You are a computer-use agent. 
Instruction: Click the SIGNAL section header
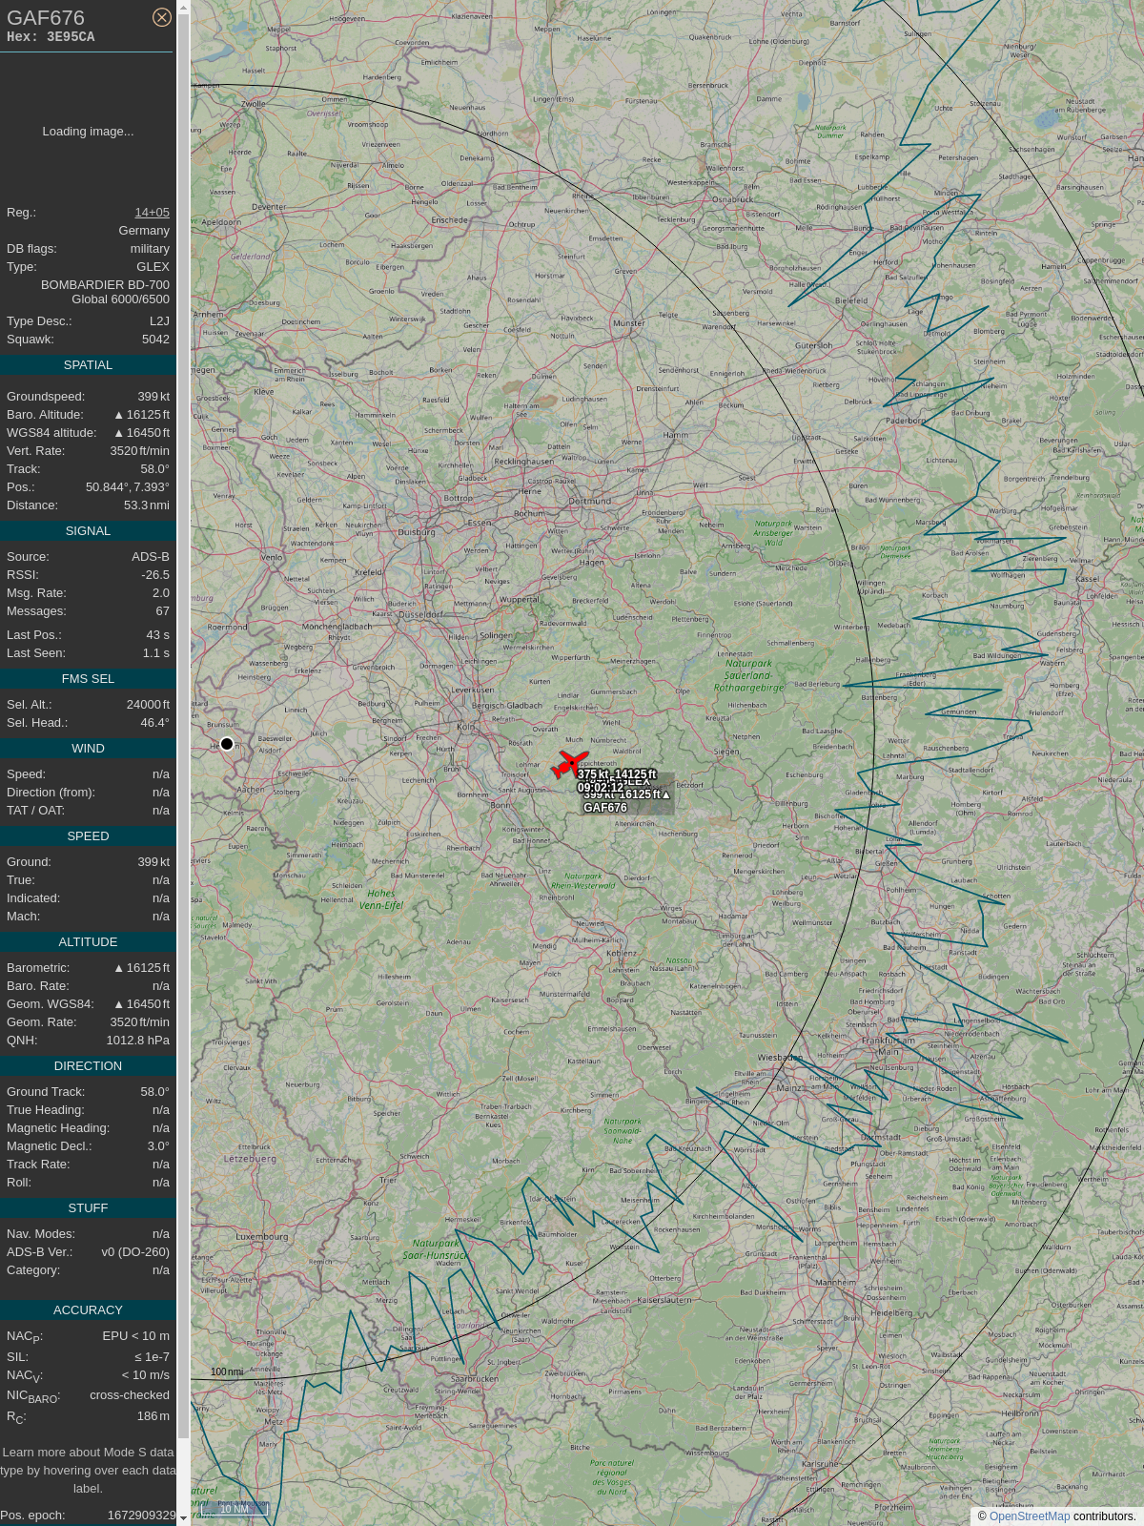[88, 531]
